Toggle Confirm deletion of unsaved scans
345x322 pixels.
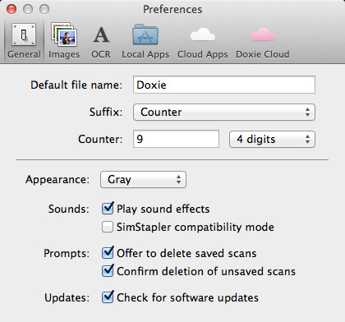coord(108,271)
